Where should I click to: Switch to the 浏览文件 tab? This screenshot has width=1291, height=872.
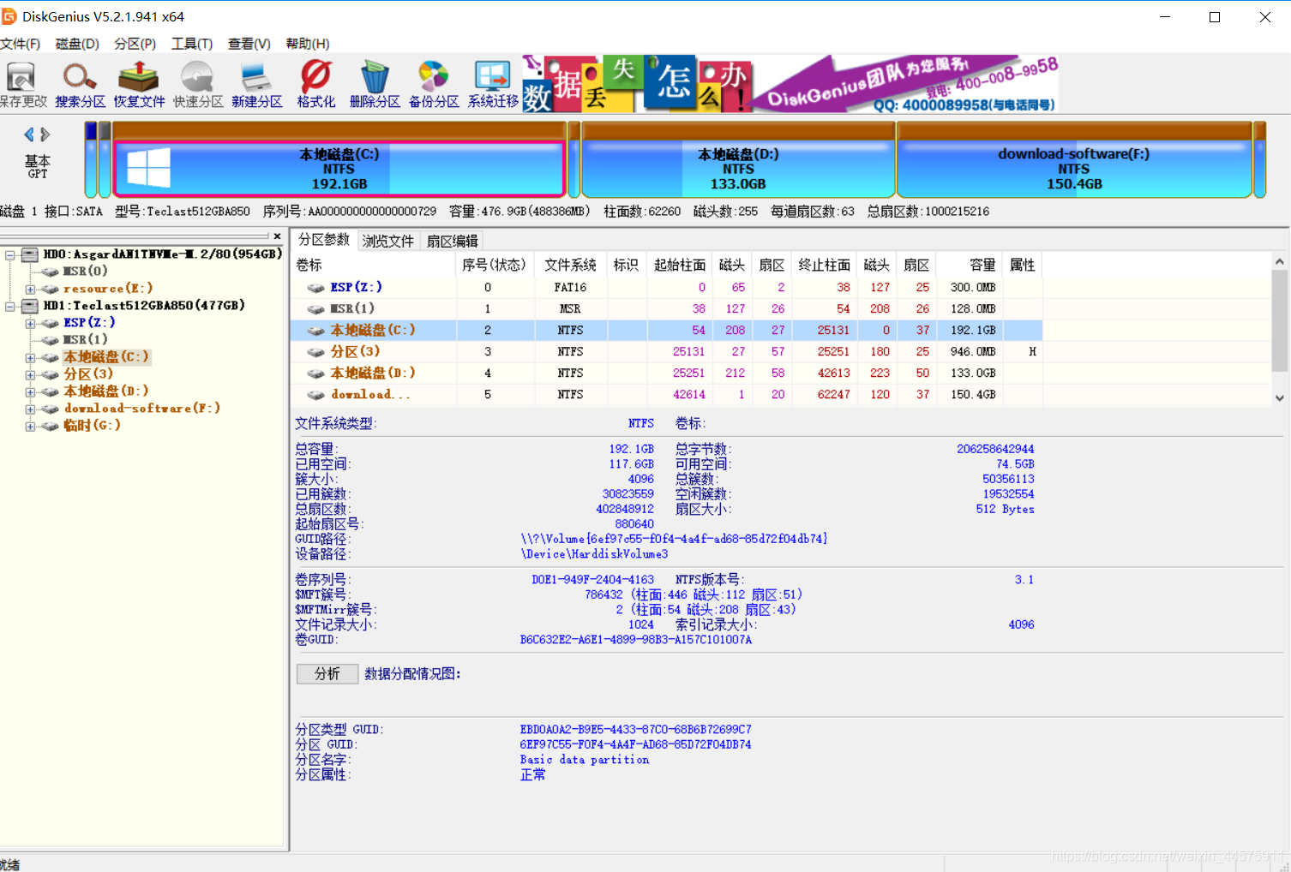(387, 241)
